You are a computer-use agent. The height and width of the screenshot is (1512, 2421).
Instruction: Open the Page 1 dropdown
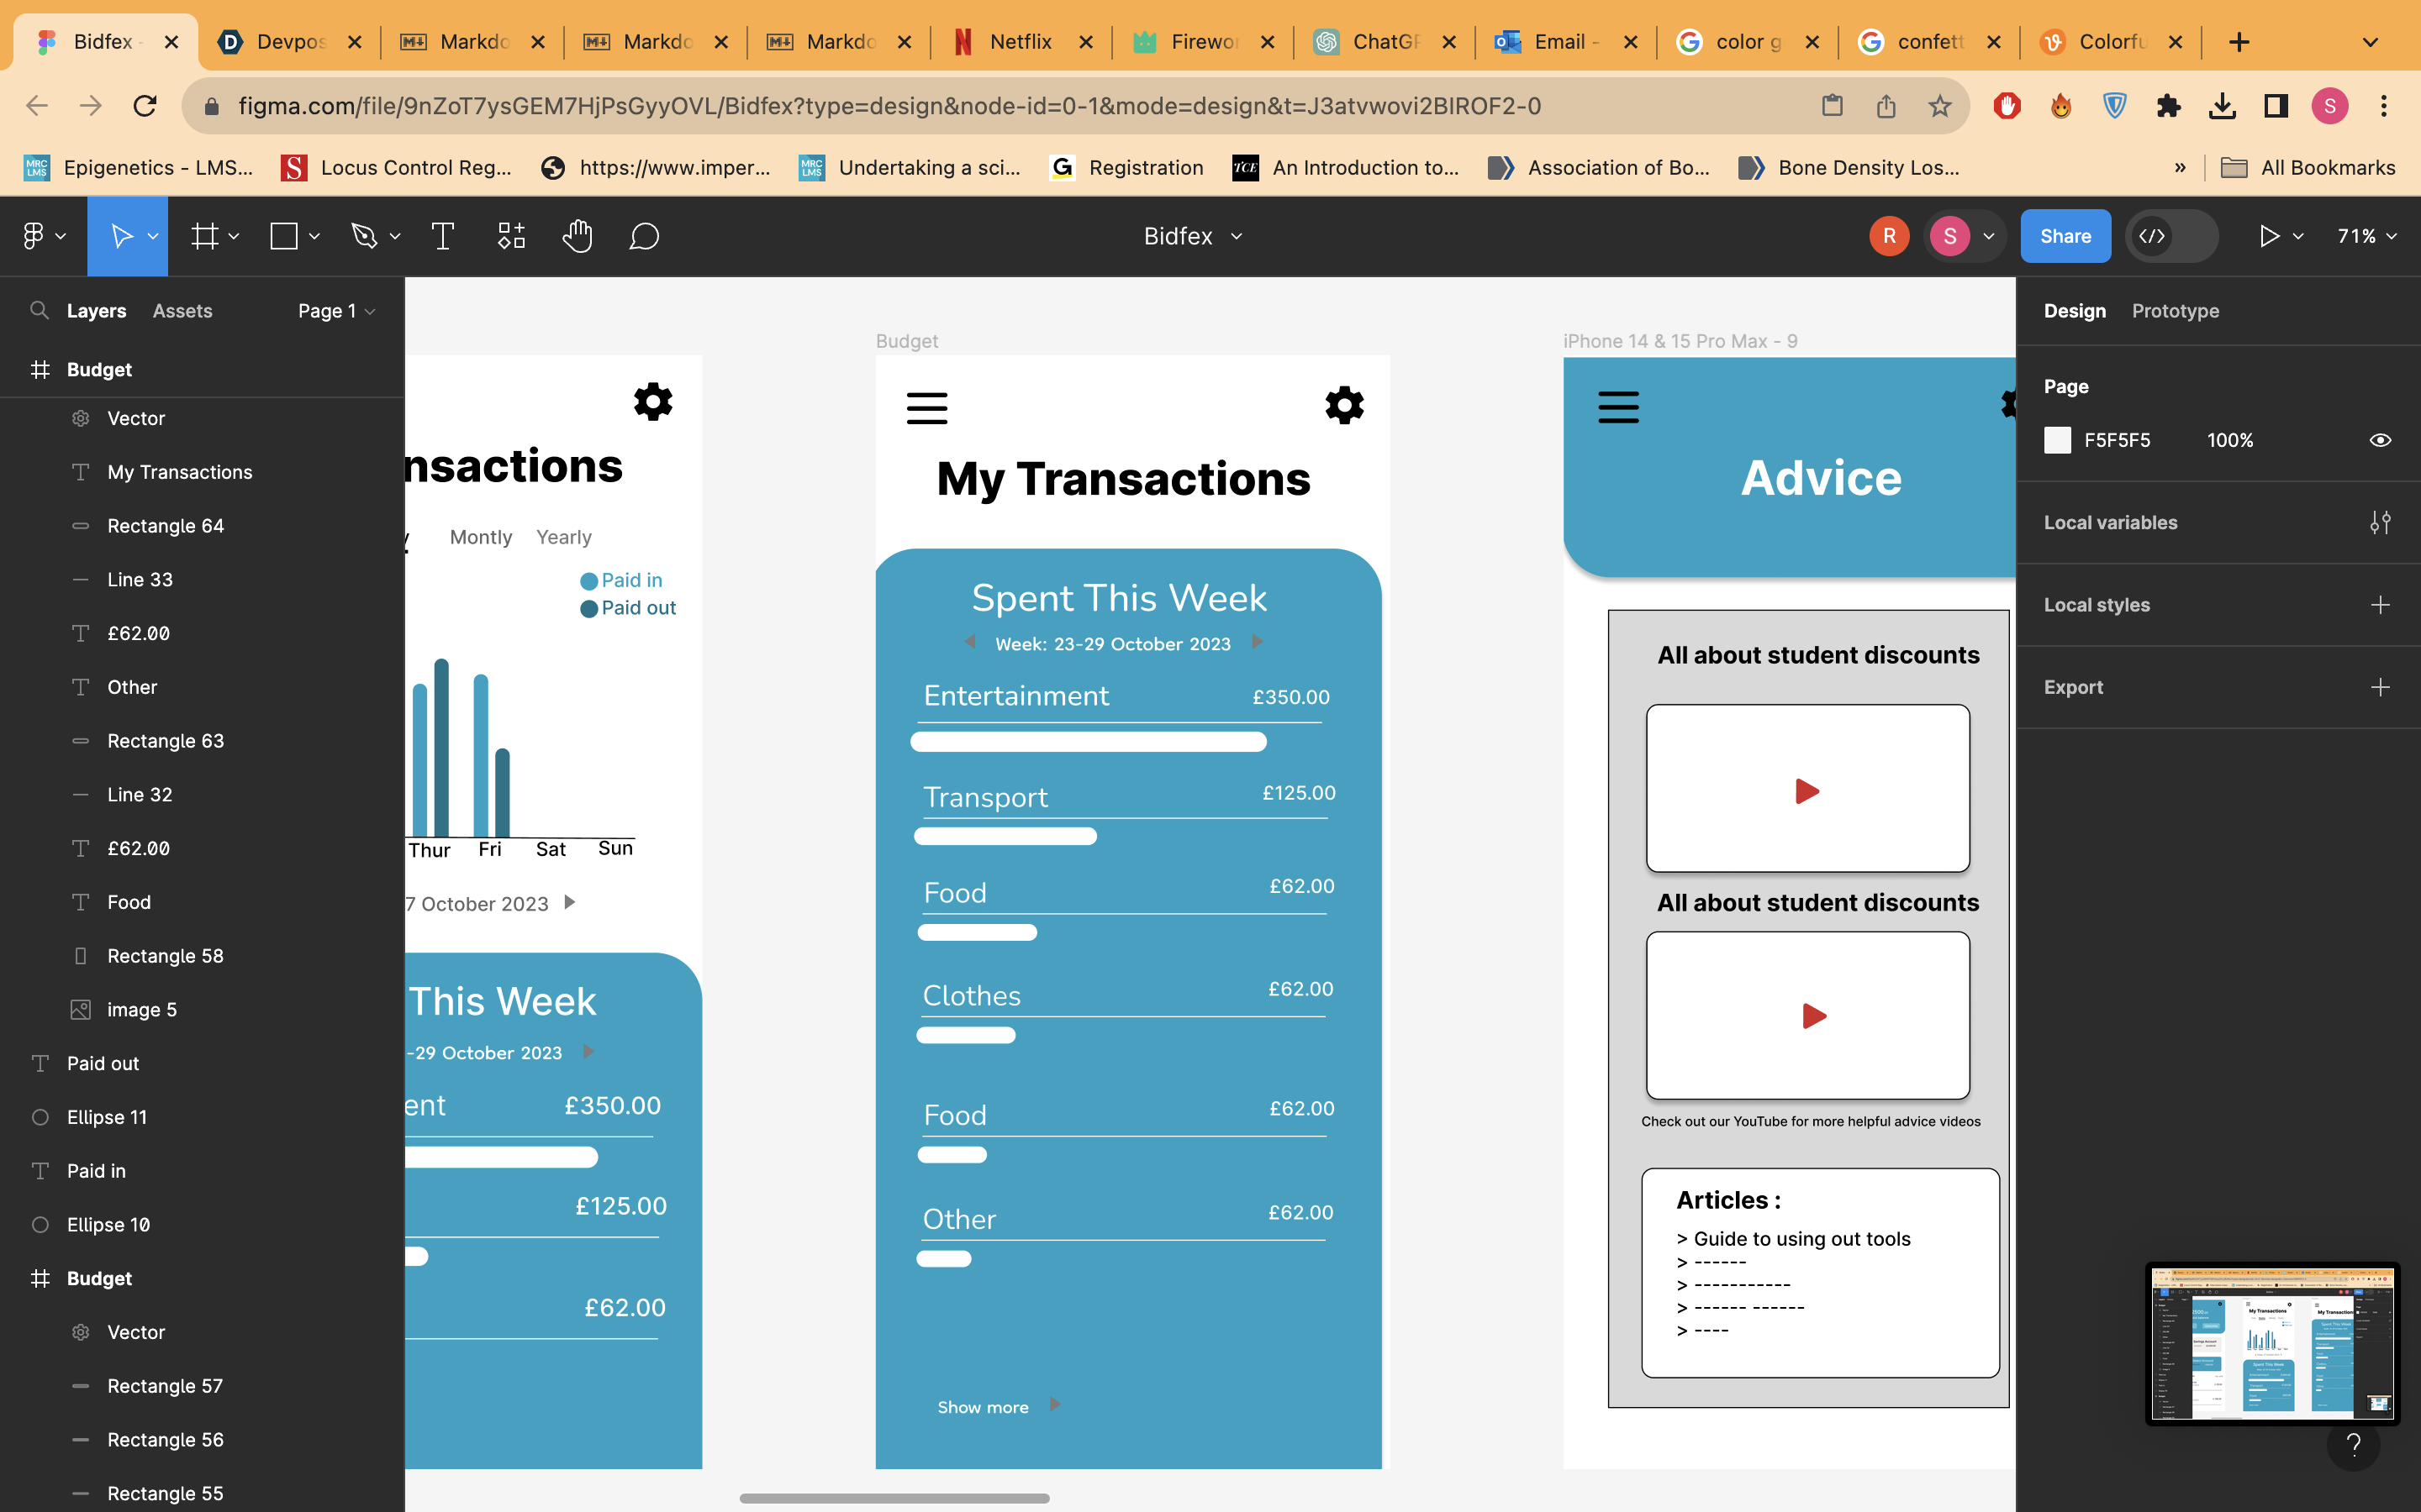[x=336, y=311]
